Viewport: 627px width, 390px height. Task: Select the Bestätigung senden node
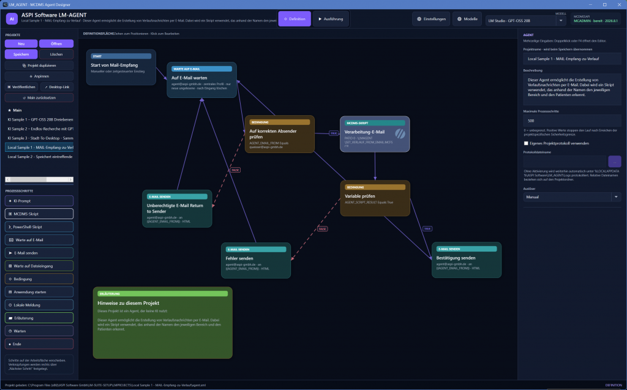pos(466,260)
